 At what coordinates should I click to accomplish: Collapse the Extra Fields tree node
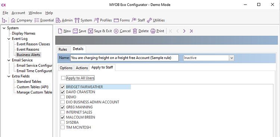pyautogui.click(x=9, y=76)
